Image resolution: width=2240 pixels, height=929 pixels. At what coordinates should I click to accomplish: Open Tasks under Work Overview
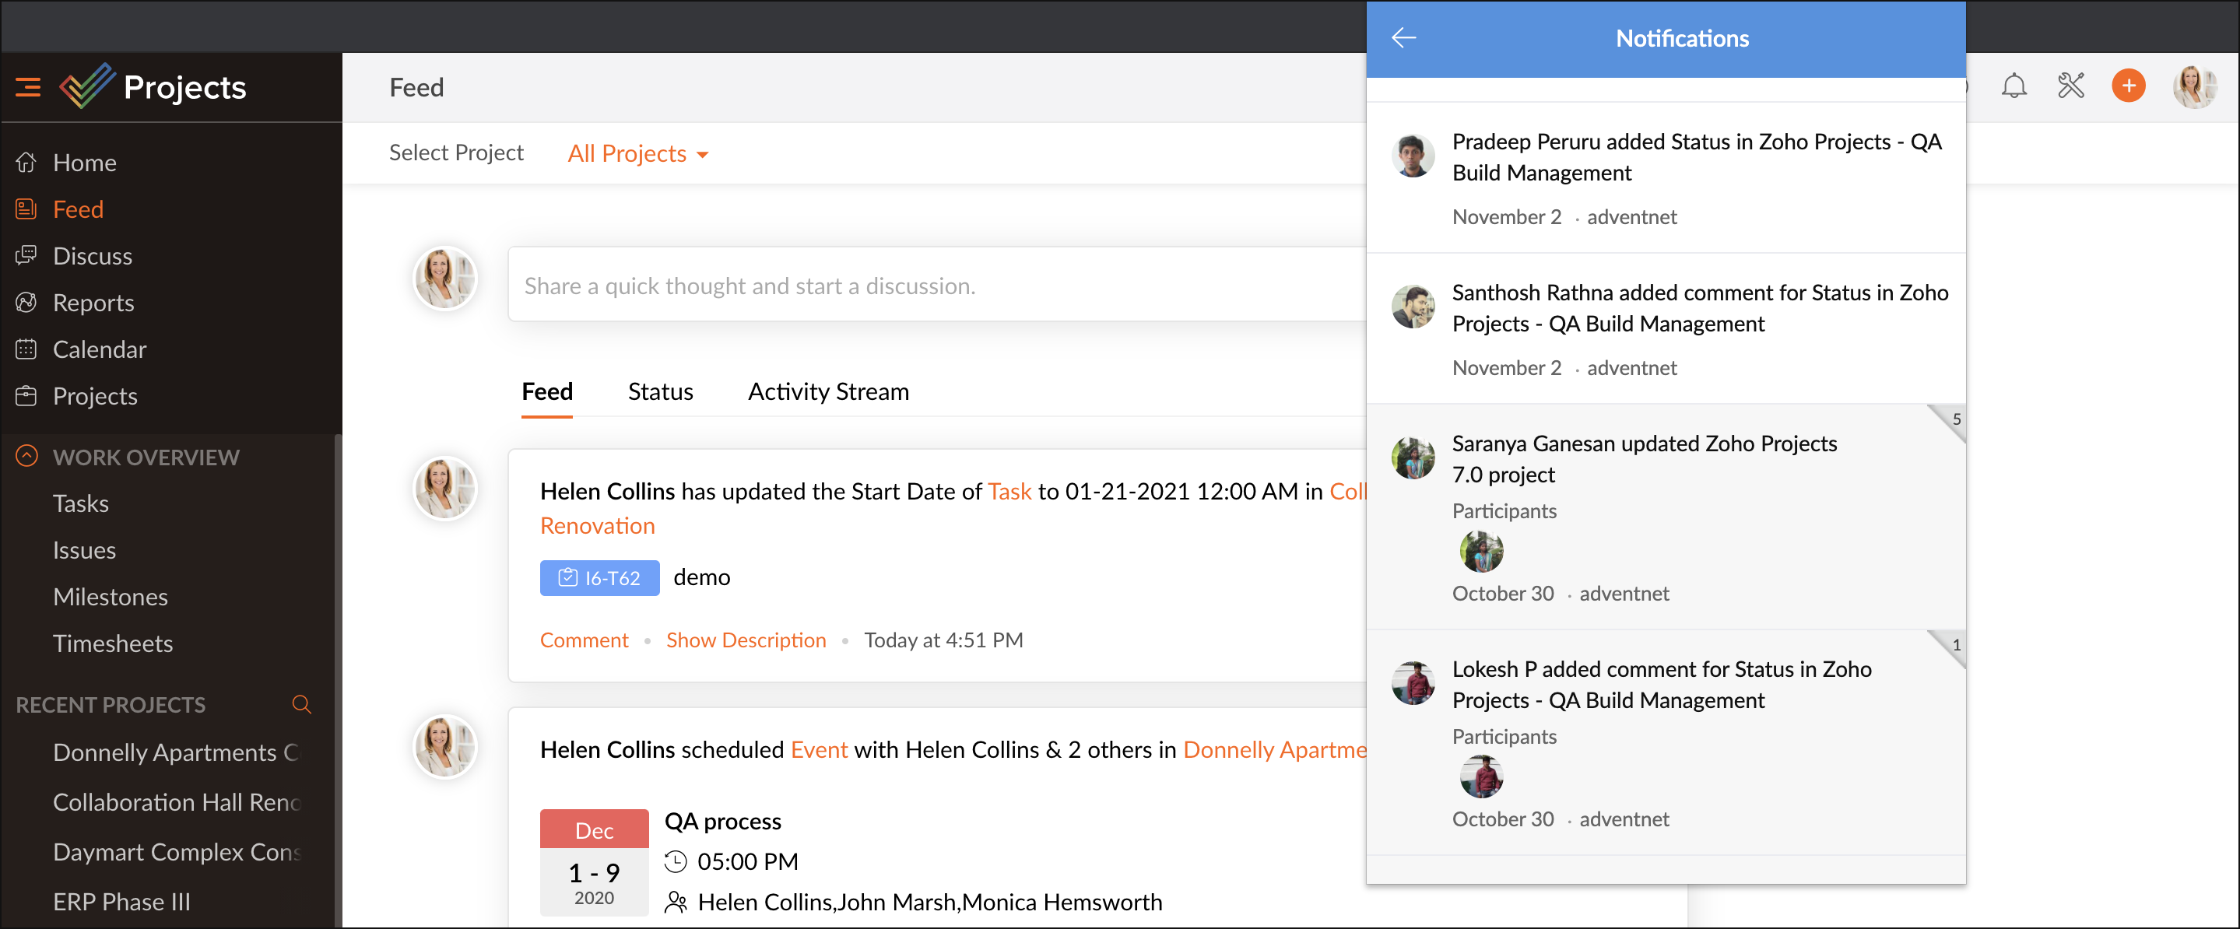[81, 503]
